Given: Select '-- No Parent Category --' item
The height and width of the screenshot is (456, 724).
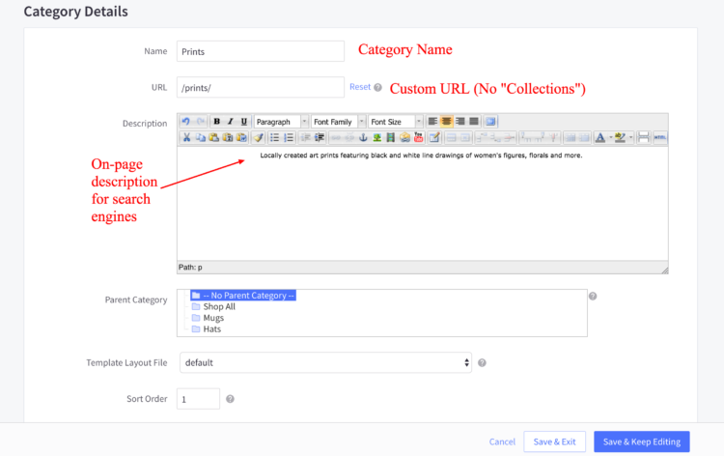Looking at the screenshot, I should point(243,296).
